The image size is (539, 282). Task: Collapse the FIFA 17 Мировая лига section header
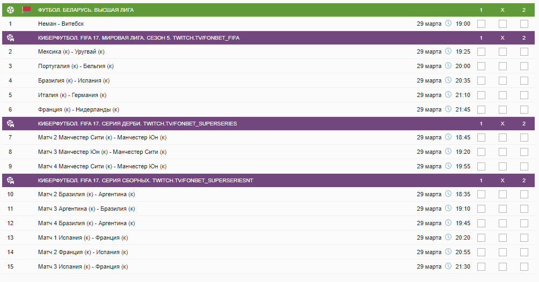(x=146, y=38)
